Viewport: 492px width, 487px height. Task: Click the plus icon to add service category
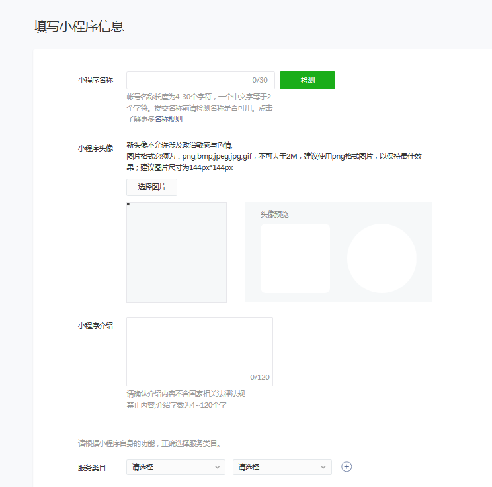[x=347, y=467]
